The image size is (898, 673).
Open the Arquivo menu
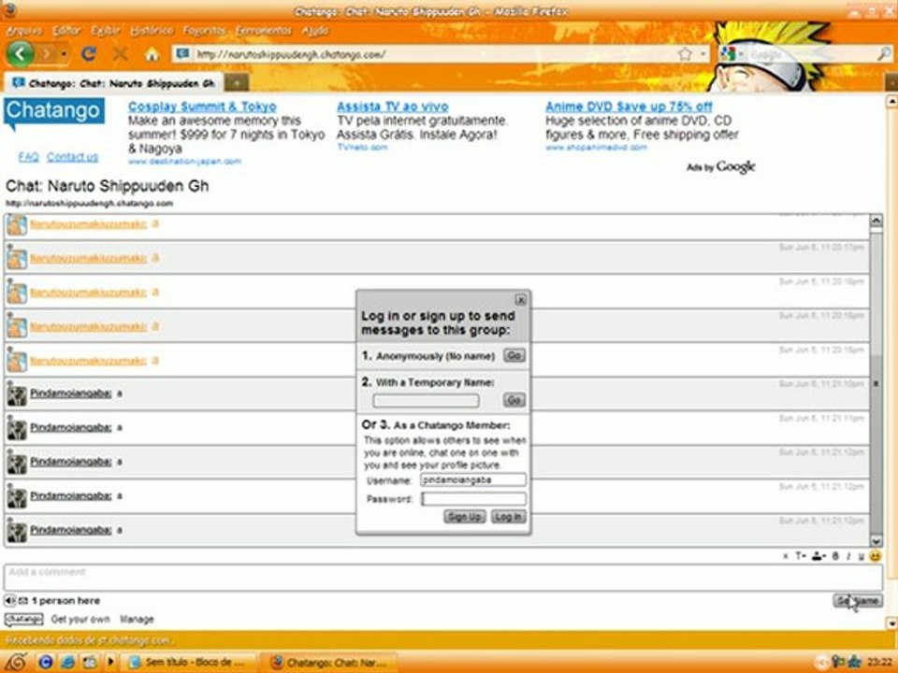(x=24, y=30)
